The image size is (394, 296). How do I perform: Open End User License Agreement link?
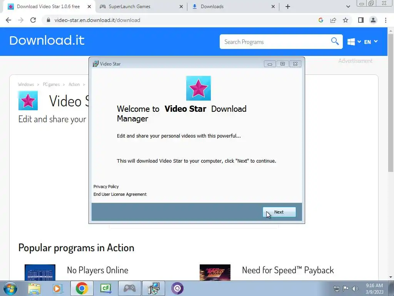[x=120, y=194]
